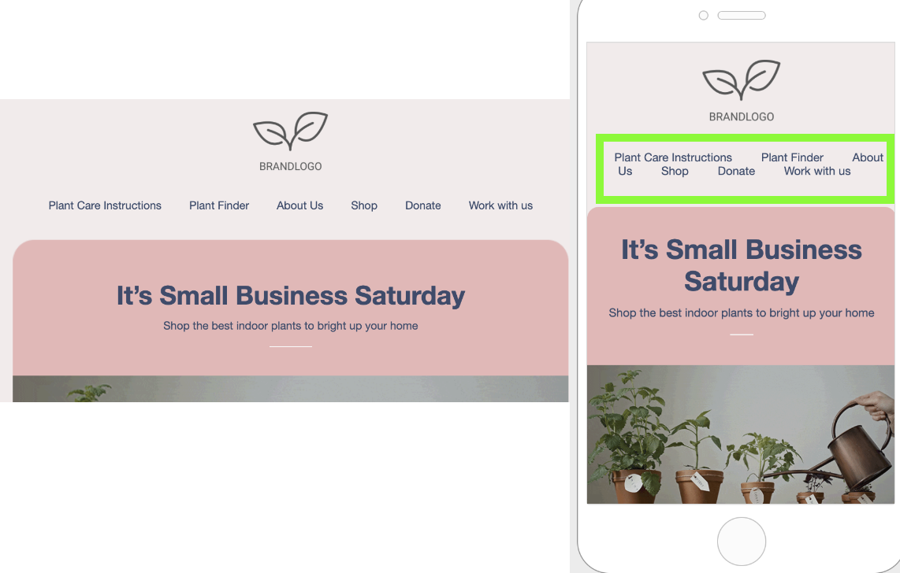Click the desktop BRANDLOGO text
This screenshot has height=573, width=900.
click(x=291, y=167)
